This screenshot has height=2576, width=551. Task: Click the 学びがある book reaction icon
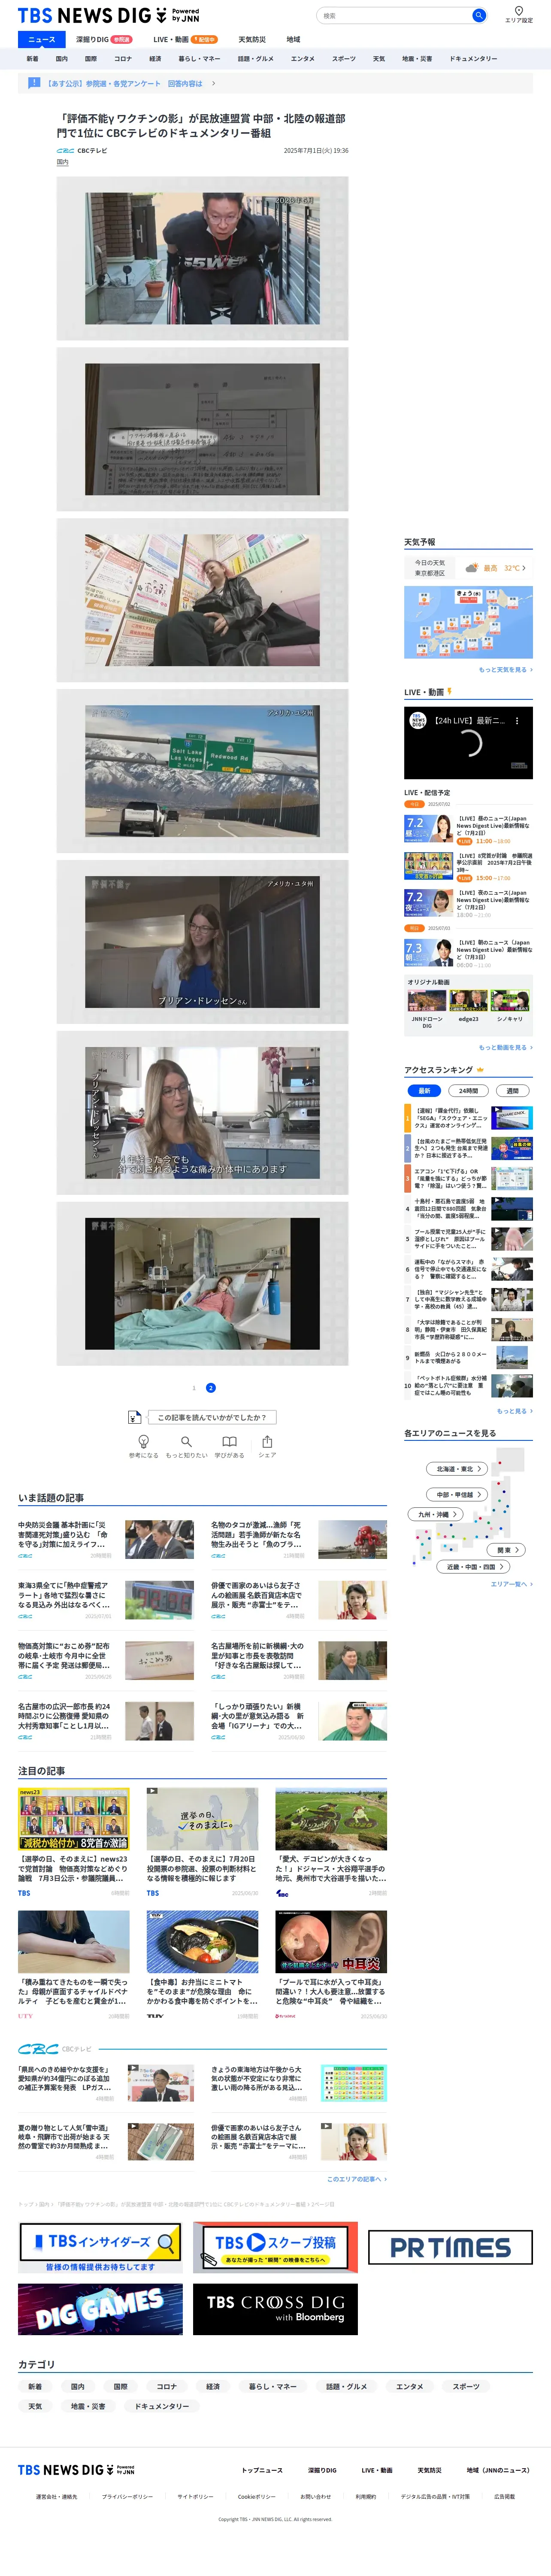(x=229, y=1441)
